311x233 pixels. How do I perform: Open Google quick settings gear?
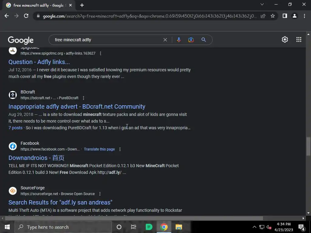tap(285, 39)
